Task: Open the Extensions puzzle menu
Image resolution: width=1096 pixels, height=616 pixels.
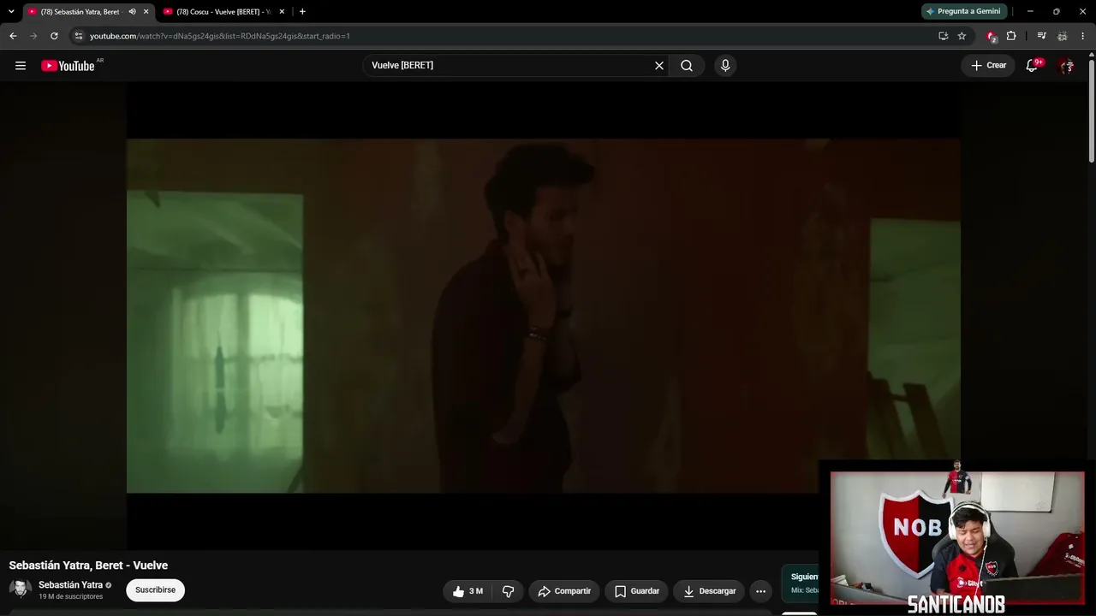Action: click(1011, 36)
